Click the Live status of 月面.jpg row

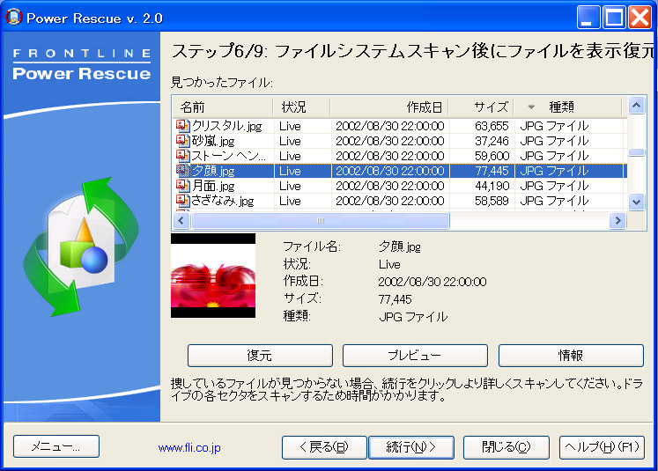[290, 186]
